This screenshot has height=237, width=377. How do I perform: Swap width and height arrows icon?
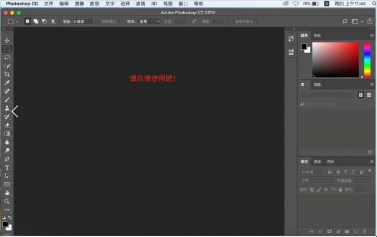tap(194, 21)
